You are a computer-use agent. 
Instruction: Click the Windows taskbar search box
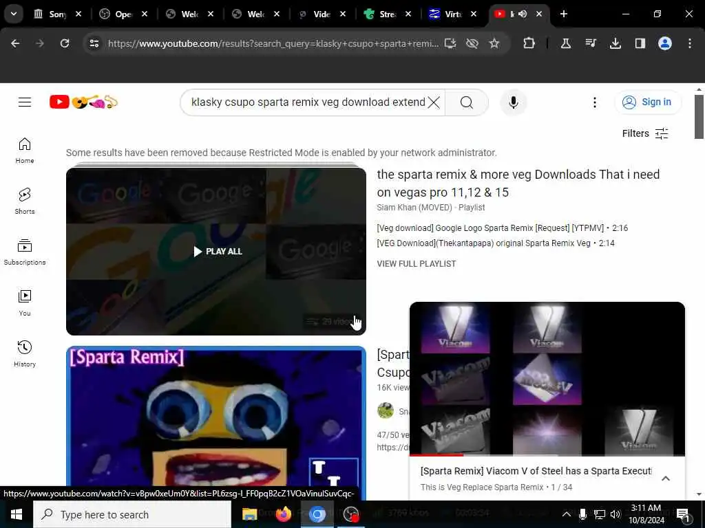tap(132, 514)
